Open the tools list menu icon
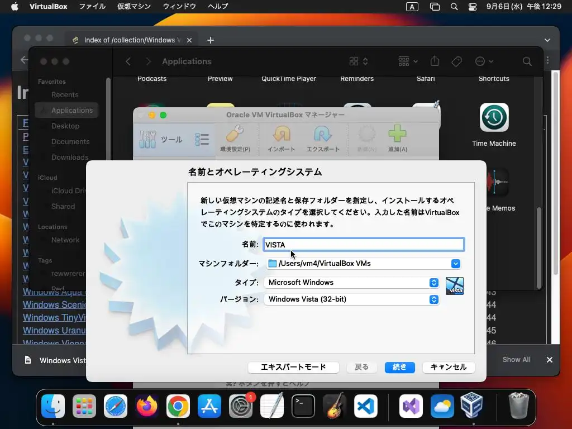The height and width of the screenshot is (429, 572). (x=202, y=139)
